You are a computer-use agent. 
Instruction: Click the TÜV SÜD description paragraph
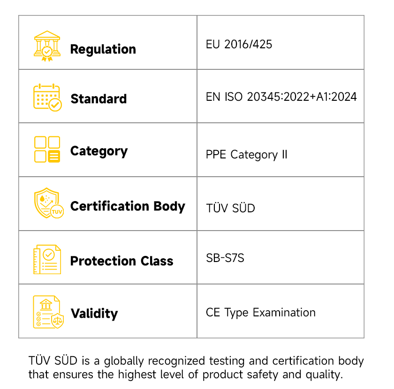tap(196, 367)
